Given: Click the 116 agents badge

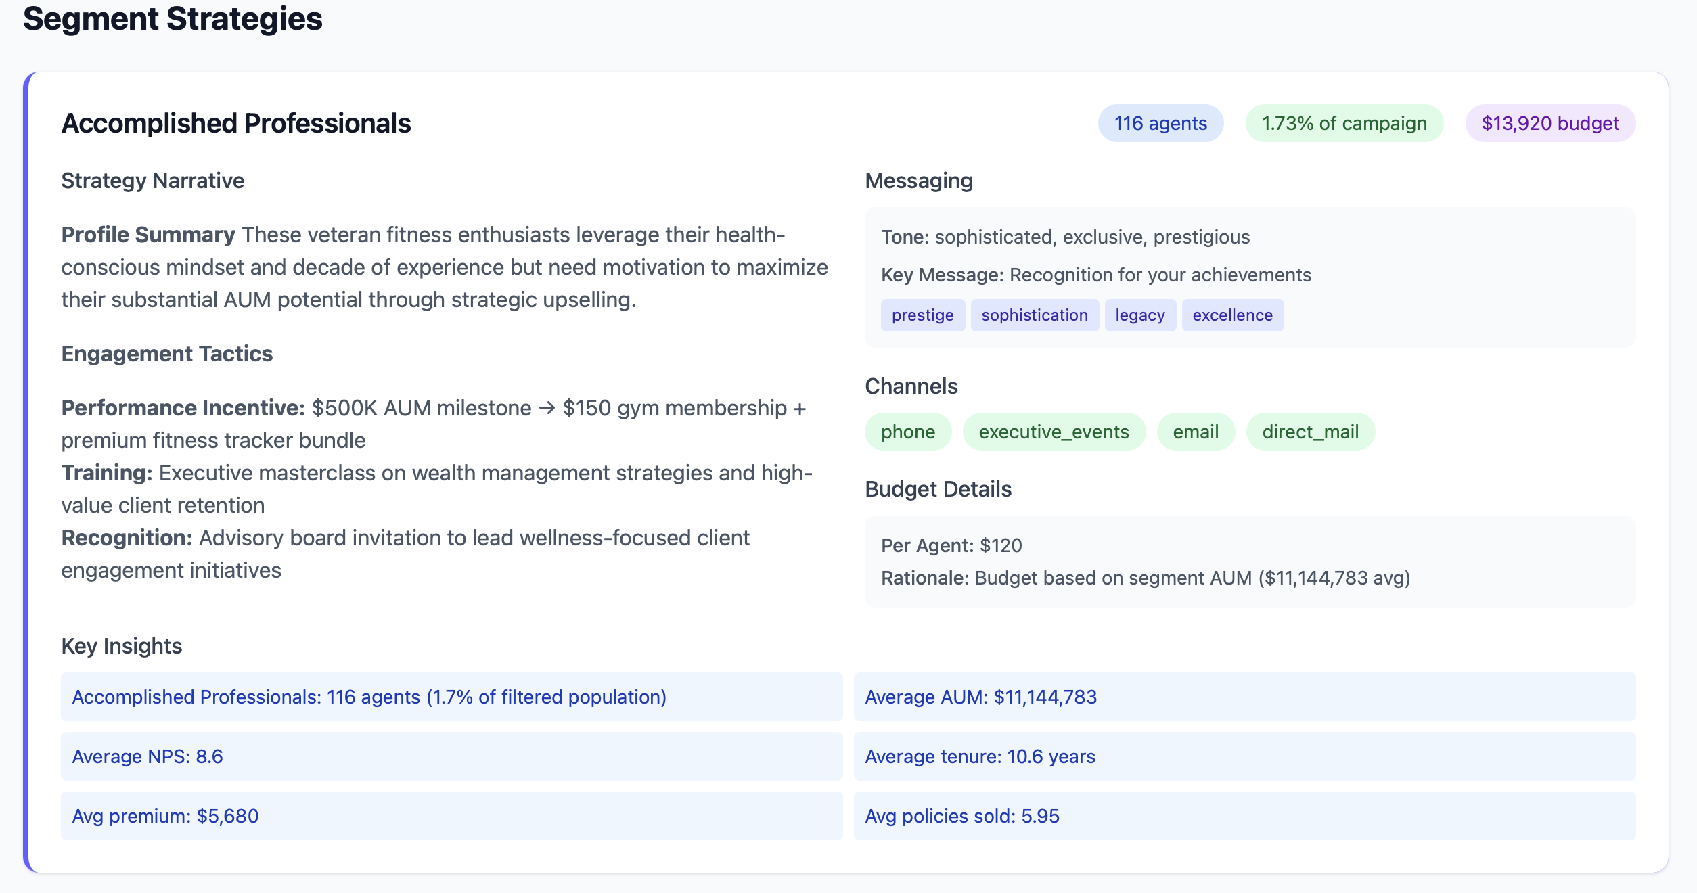Looking at the screenshot, I should (x=1160, y=123).
